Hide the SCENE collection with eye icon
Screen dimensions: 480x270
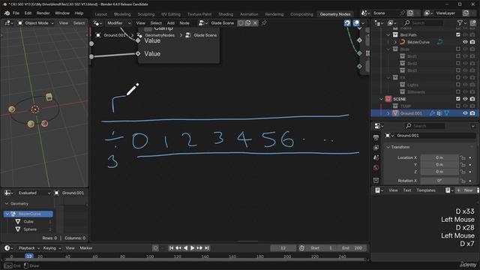(x=465, y=99)
